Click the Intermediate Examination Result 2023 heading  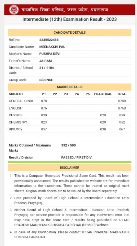pos(70,19)
